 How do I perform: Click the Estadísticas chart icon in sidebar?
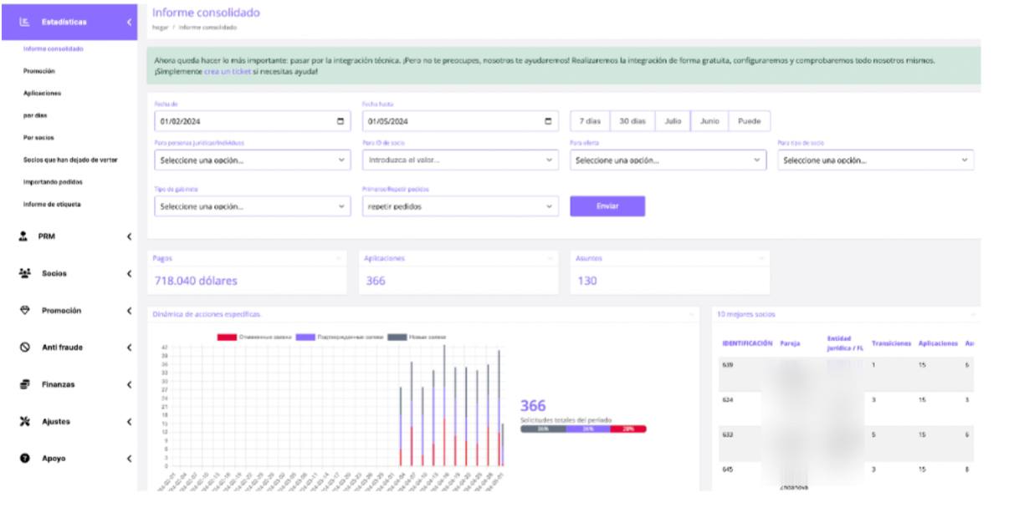pyautogui.click(x=25, y=22)
